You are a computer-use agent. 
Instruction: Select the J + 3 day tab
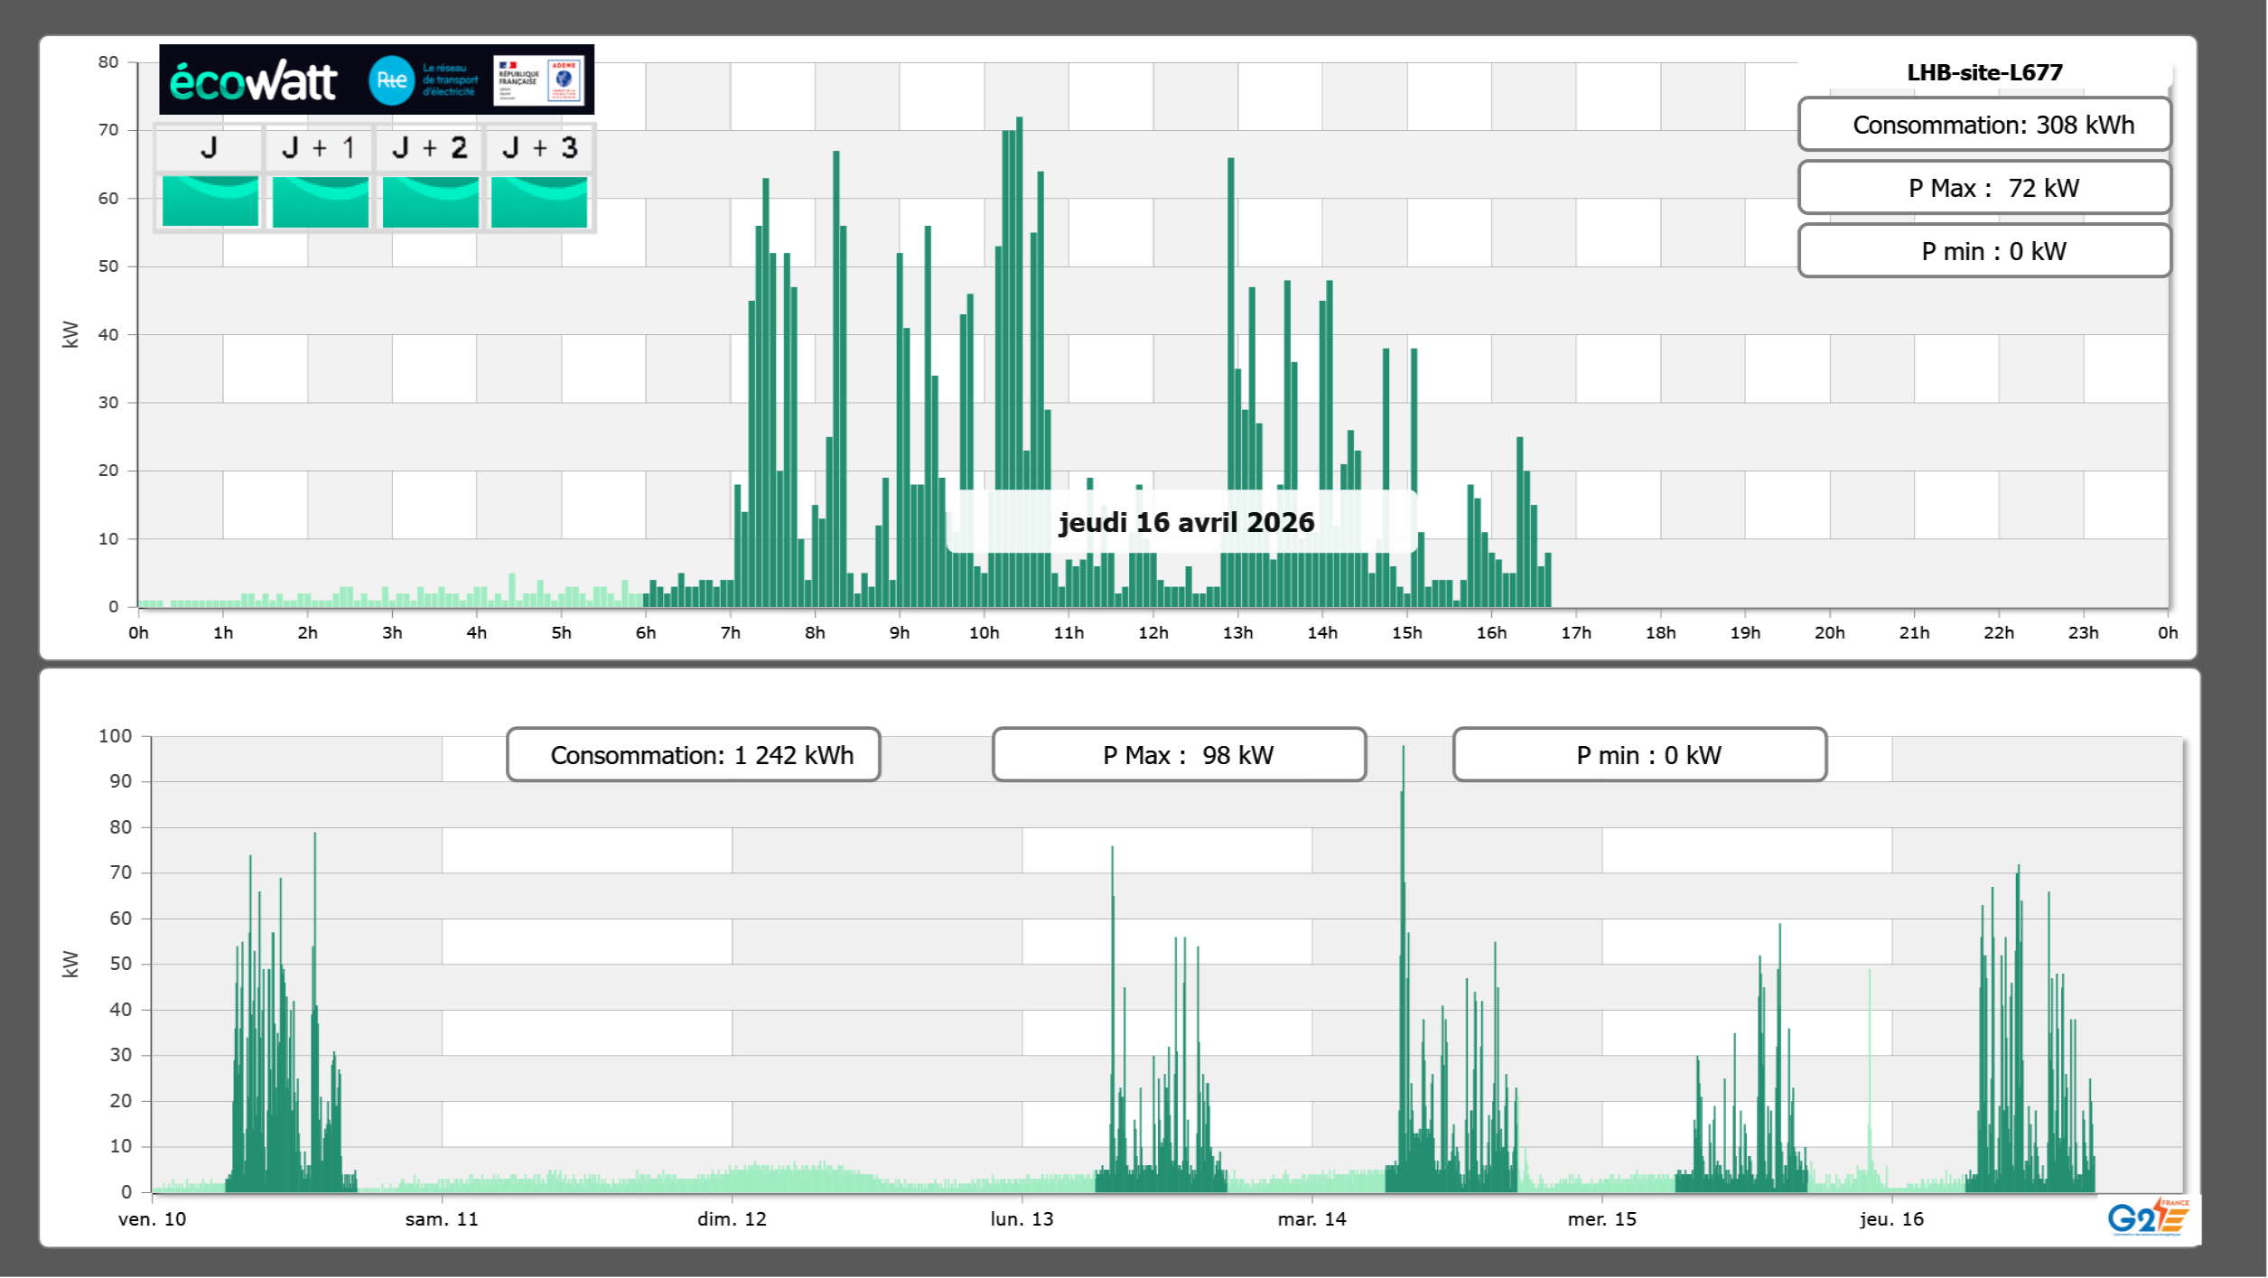click(x=539, y=148)
